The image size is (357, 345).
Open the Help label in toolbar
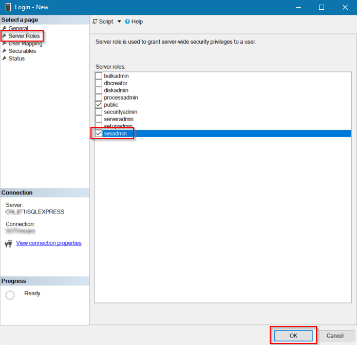[137, 22]
